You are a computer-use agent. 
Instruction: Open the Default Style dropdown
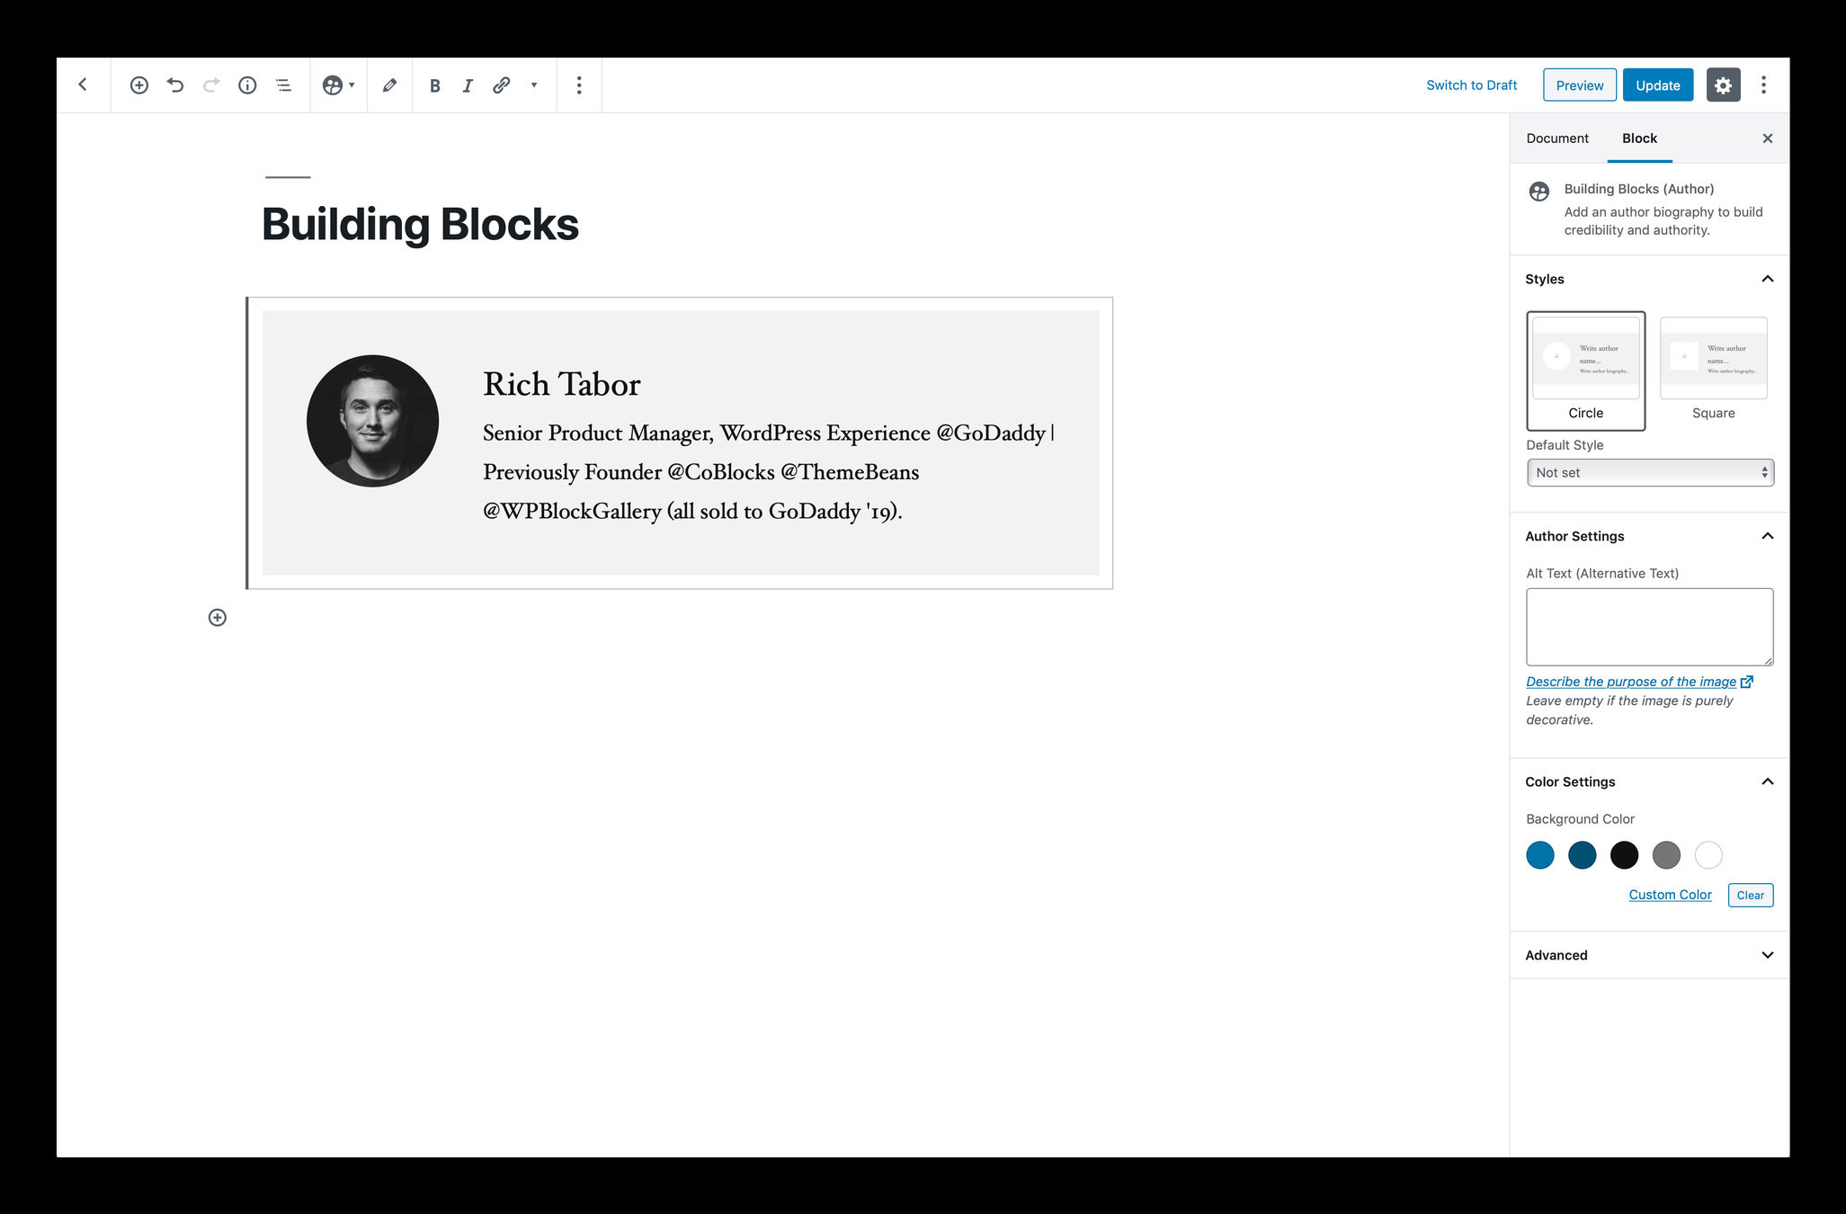(1650, 473)
